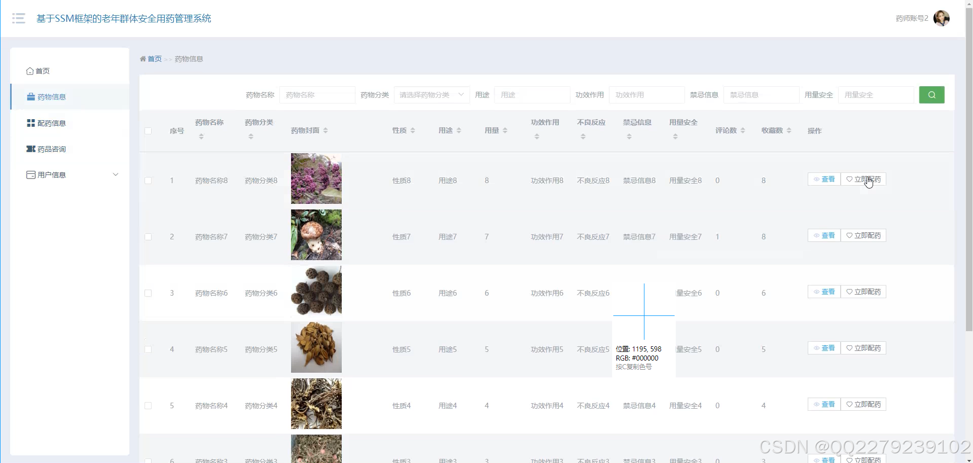Open the mushroom cover of 药物名称7
Viewport: 973px width, 463px height.
(316, 235)
